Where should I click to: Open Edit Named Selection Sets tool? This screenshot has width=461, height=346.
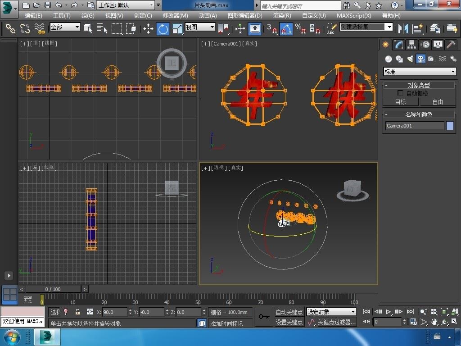[331, 28]
